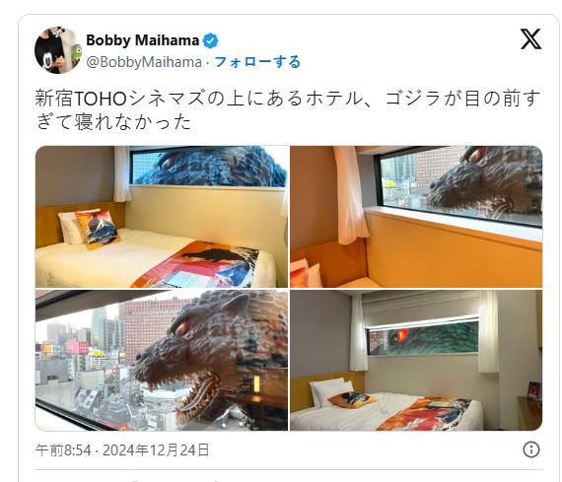
Task: View bottom-right photo of room with curtains
Action: point(416,360)
